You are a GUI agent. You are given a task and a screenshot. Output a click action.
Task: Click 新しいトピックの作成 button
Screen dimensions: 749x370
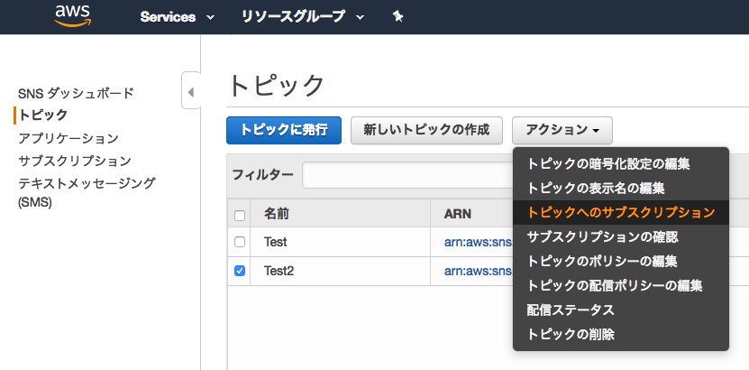click(426, 130)
